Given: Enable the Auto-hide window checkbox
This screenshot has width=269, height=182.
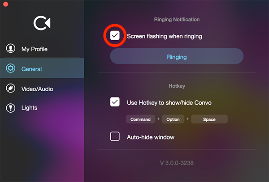Looking at the screenshot, I should pos(115,137).
